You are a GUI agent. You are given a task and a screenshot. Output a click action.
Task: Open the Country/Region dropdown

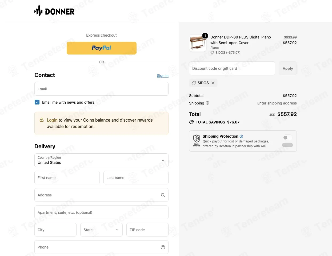pos(101,160)
